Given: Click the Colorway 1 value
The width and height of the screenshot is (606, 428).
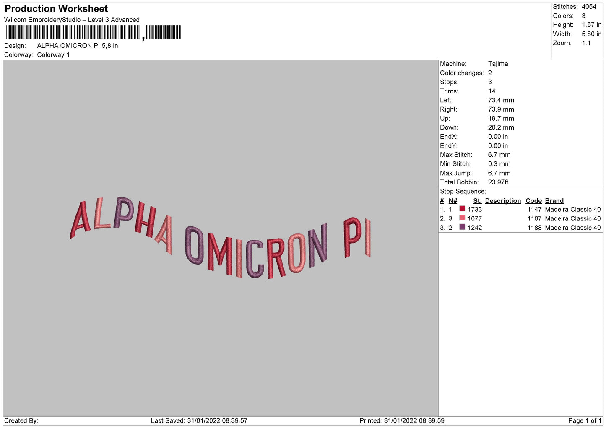Looking at the screenshot, I should [53, 55].
